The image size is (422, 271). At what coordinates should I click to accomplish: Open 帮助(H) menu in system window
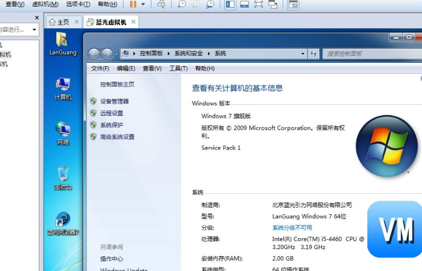pos(205,68)
